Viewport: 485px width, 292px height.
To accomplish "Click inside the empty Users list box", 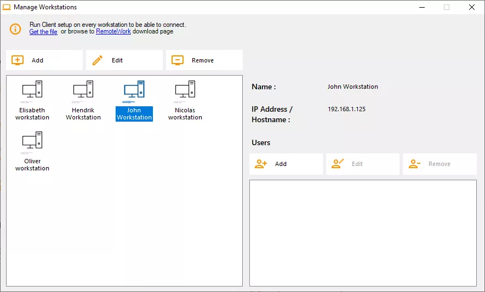I will [363, 232].
